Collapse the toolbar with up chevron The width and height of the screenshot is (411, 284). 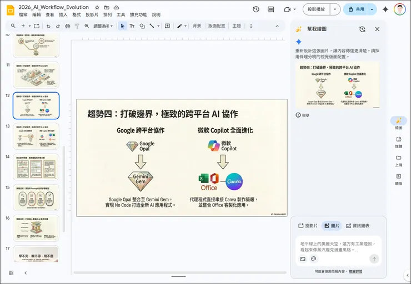click(277, 26)
